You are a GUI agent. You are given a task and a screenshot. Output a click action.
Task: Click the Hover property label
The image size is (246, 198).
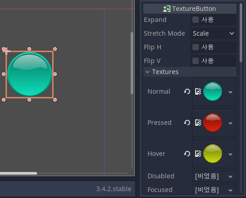156,154
